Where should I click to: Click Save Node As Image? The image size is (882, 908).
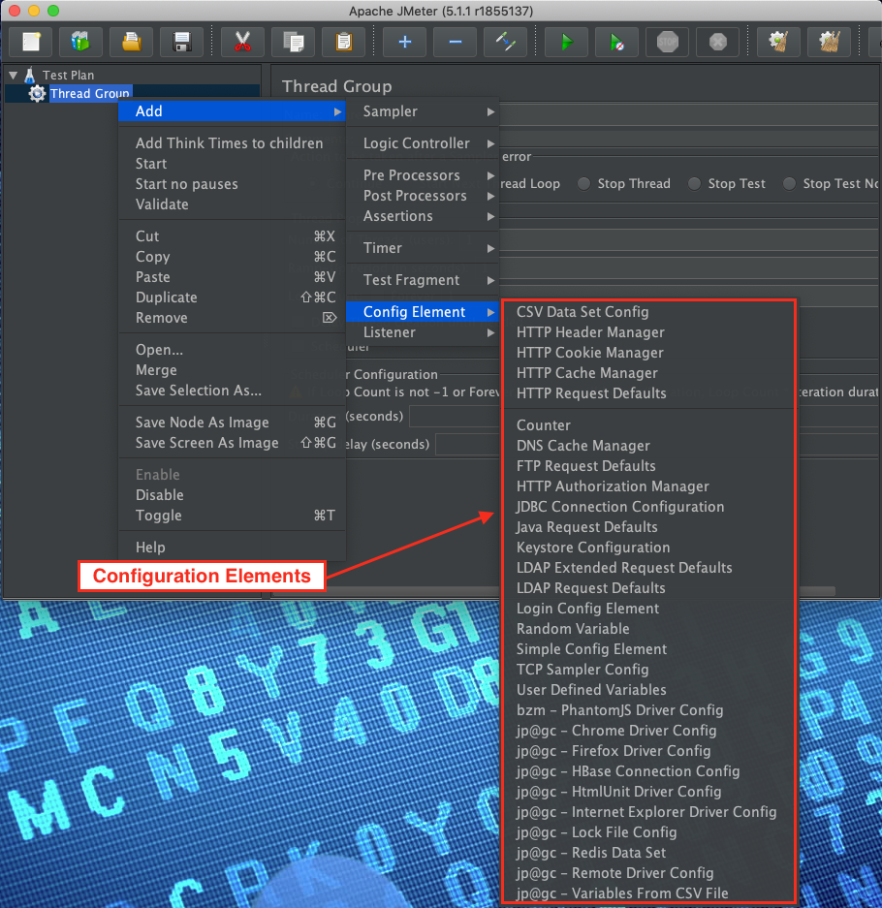click(x=233, y=423)
